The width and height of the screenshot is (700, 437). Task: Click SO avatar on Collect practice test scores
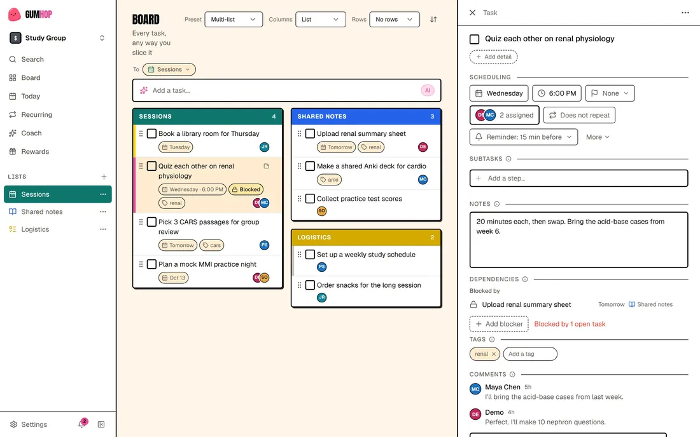pos(321,211)
